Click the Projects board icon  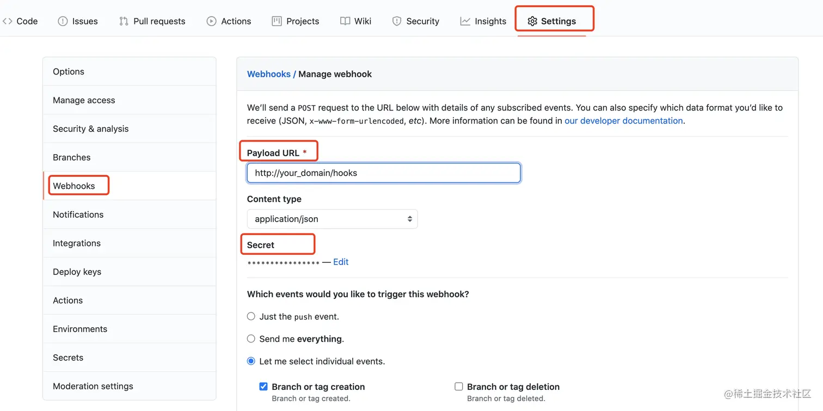pos(277,21)
